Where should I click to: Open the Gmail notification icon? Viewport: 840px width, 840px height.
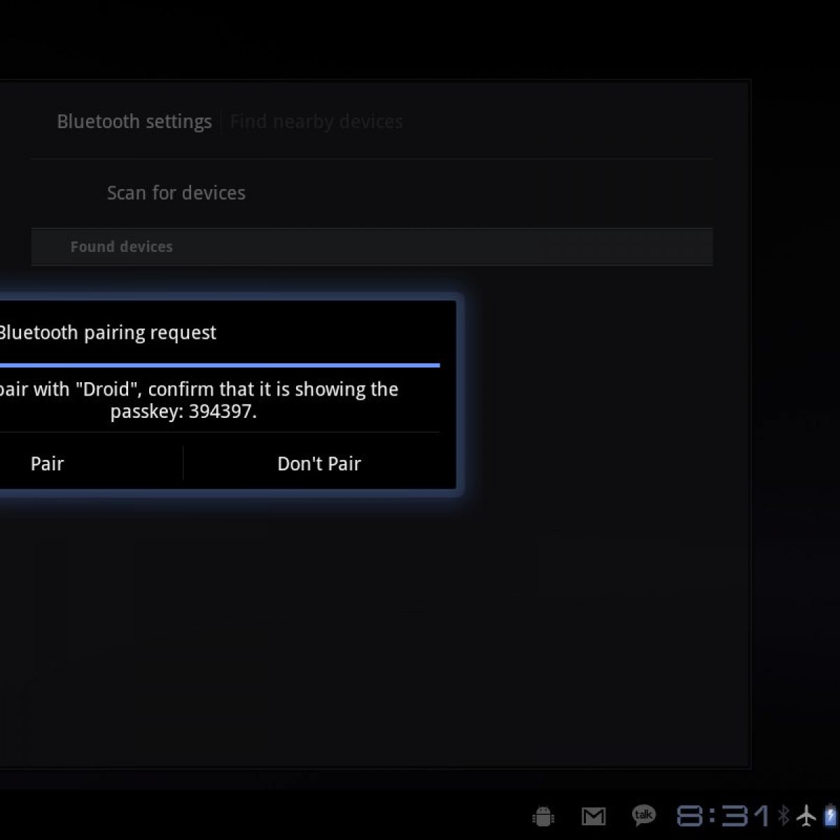click(594, 815)
